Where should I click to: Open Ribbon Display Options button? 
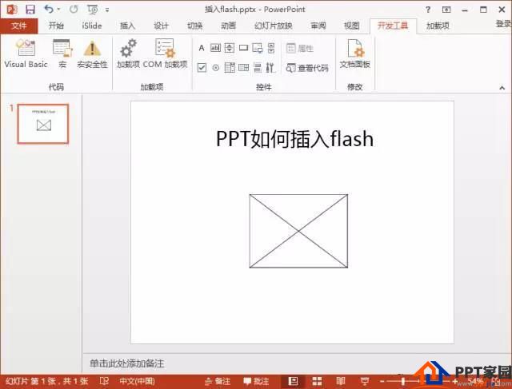click(x=446, y=10)
